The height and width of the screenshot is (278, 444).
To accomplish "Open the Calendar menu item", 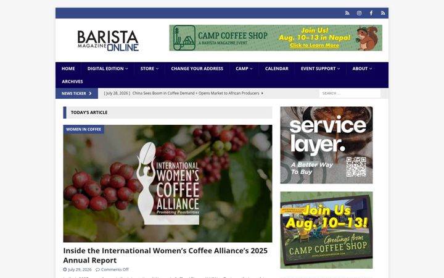I will [277, 69].
